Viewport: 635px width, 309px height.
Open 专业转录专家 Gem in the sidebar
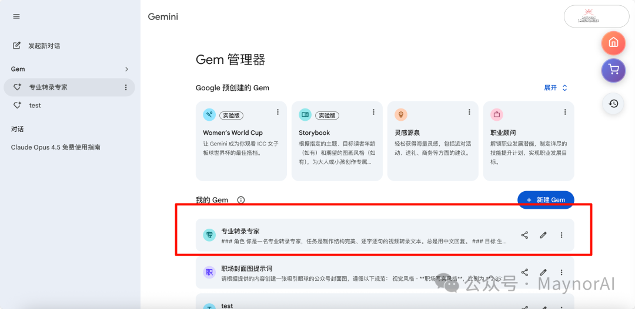point(69,87)
